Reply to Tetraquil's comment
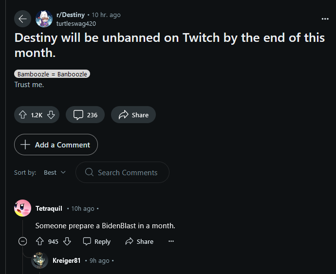The width and height of the screenshot is (336, 274). 96,241
